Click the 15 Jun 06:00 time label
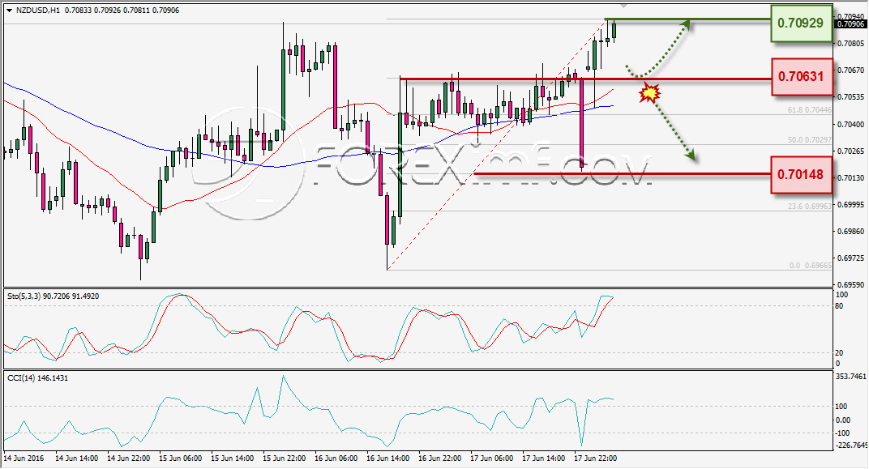 [x=181, y=458]
